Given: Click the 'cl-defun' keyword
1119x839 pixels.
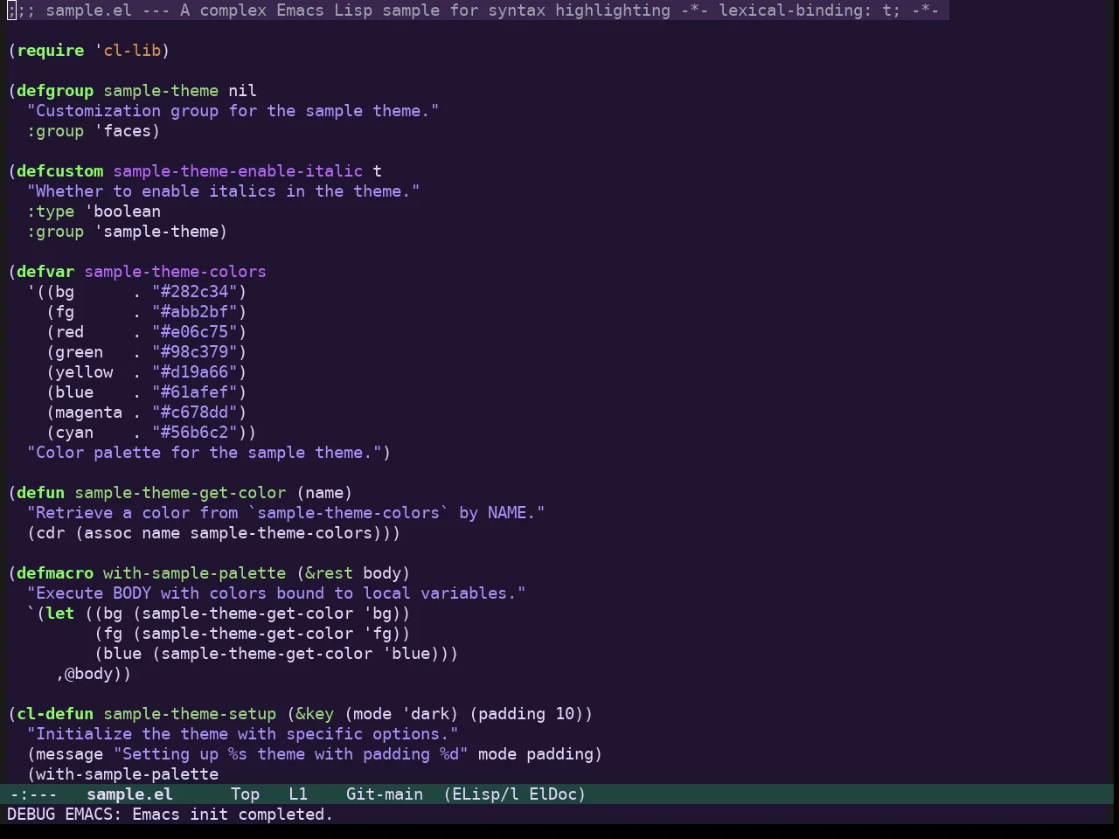Looking at the screenshot, I should coord(55,713).
